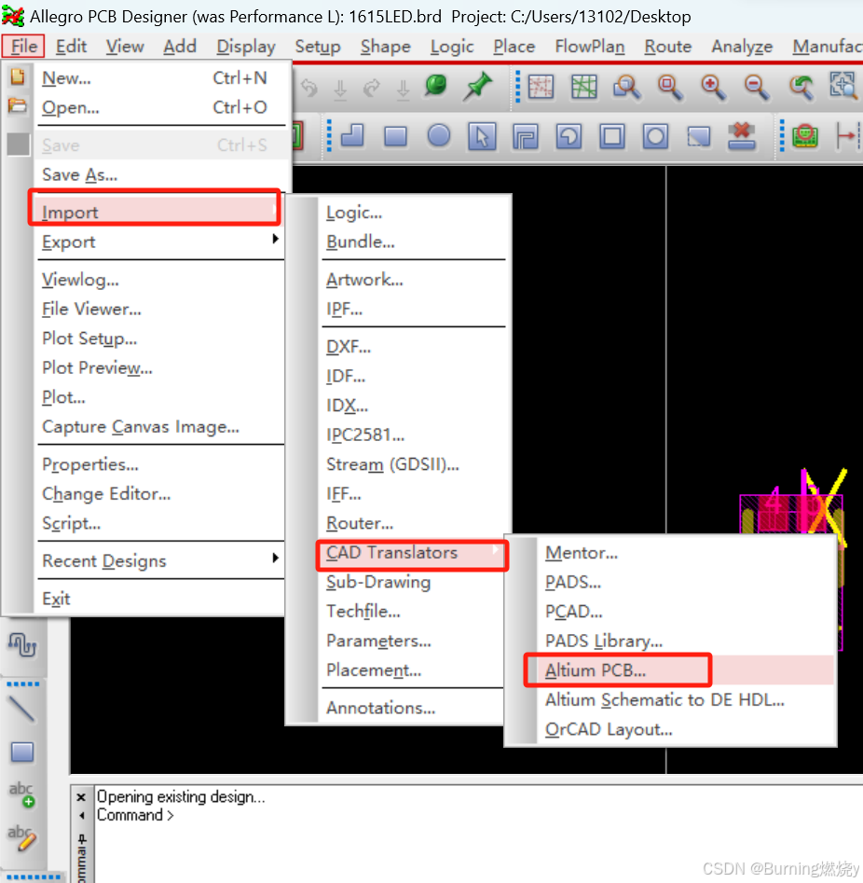Close the command window with X
Image resolution: width=863 pixels, height=883 pixels.
pos(81,797)
